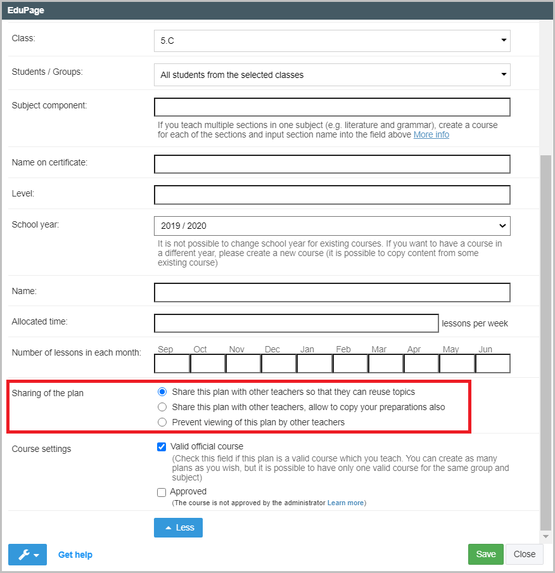Viewport: 555px width, 573px height.
Task: Open the School year dropdown
Action: point(332,226)
